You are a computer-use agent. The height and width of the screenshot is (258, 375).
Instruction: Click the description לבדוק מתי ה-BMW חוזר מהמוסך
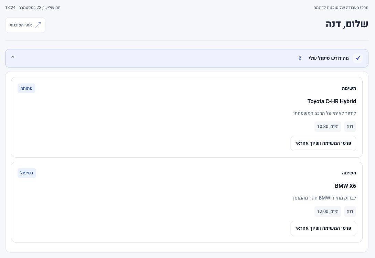click(324, 198)
